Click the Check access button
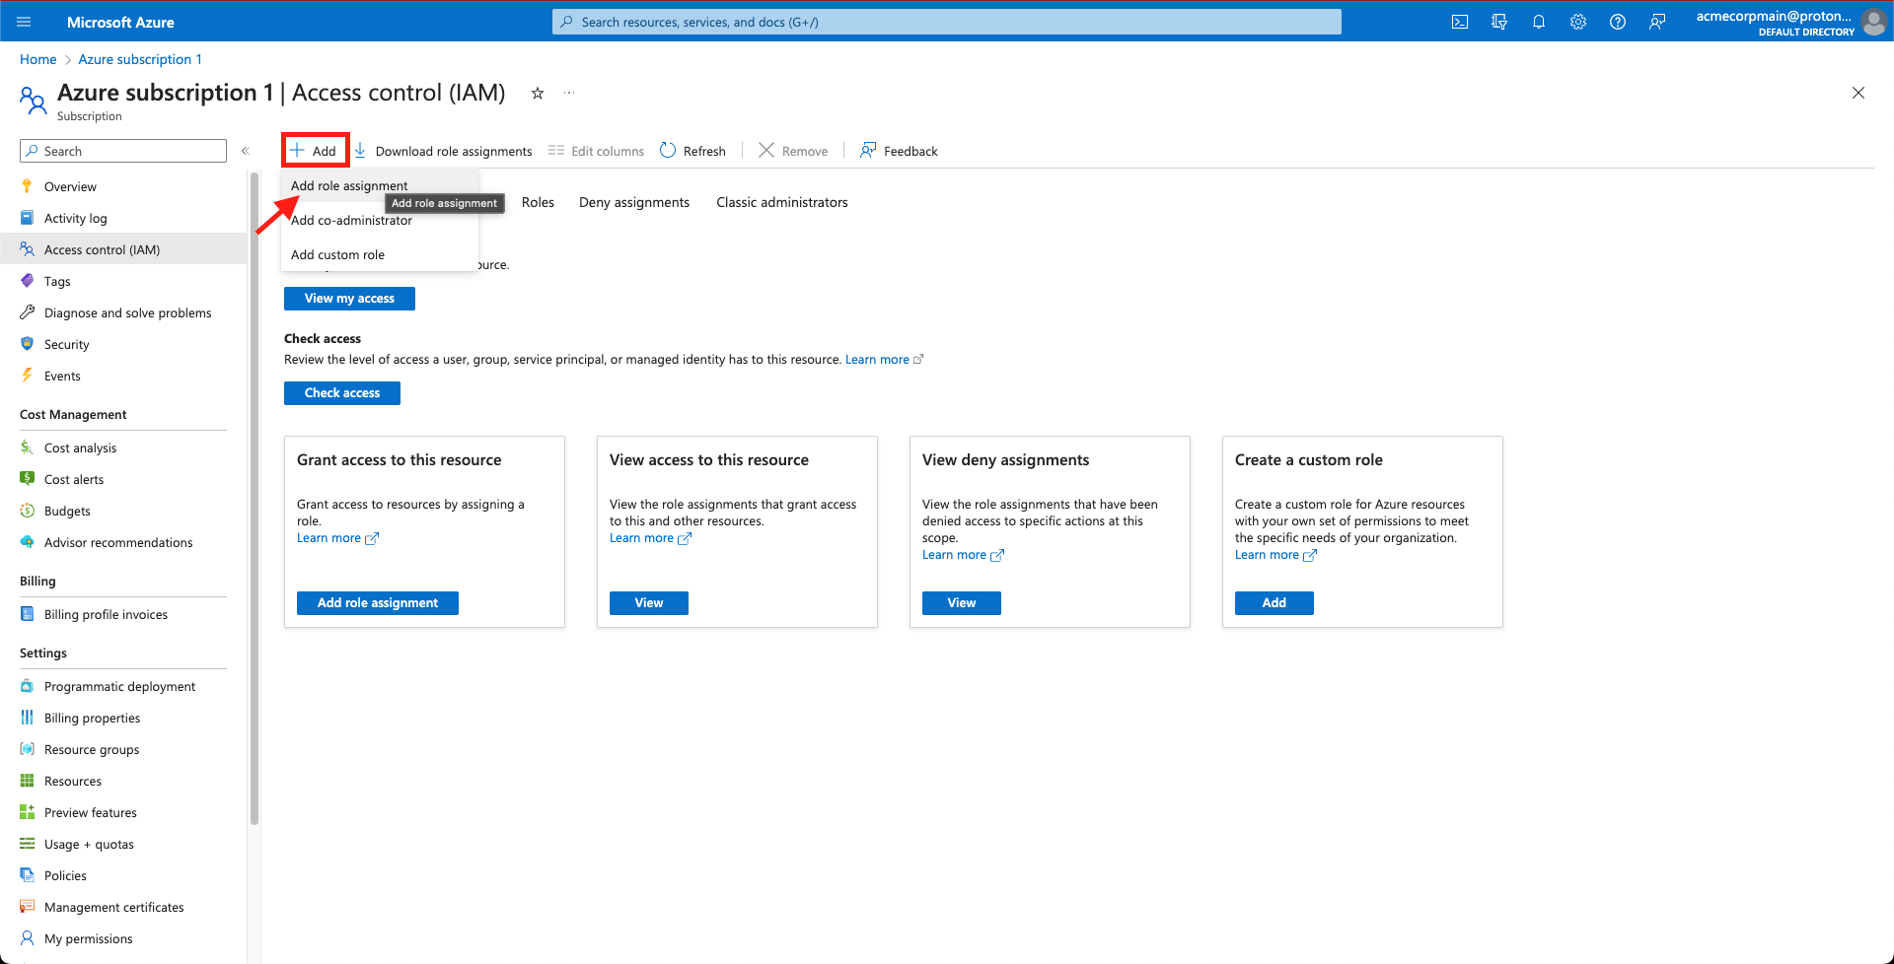The width and height of the screenshot is (1894, 964). click(x=342, y=393)
